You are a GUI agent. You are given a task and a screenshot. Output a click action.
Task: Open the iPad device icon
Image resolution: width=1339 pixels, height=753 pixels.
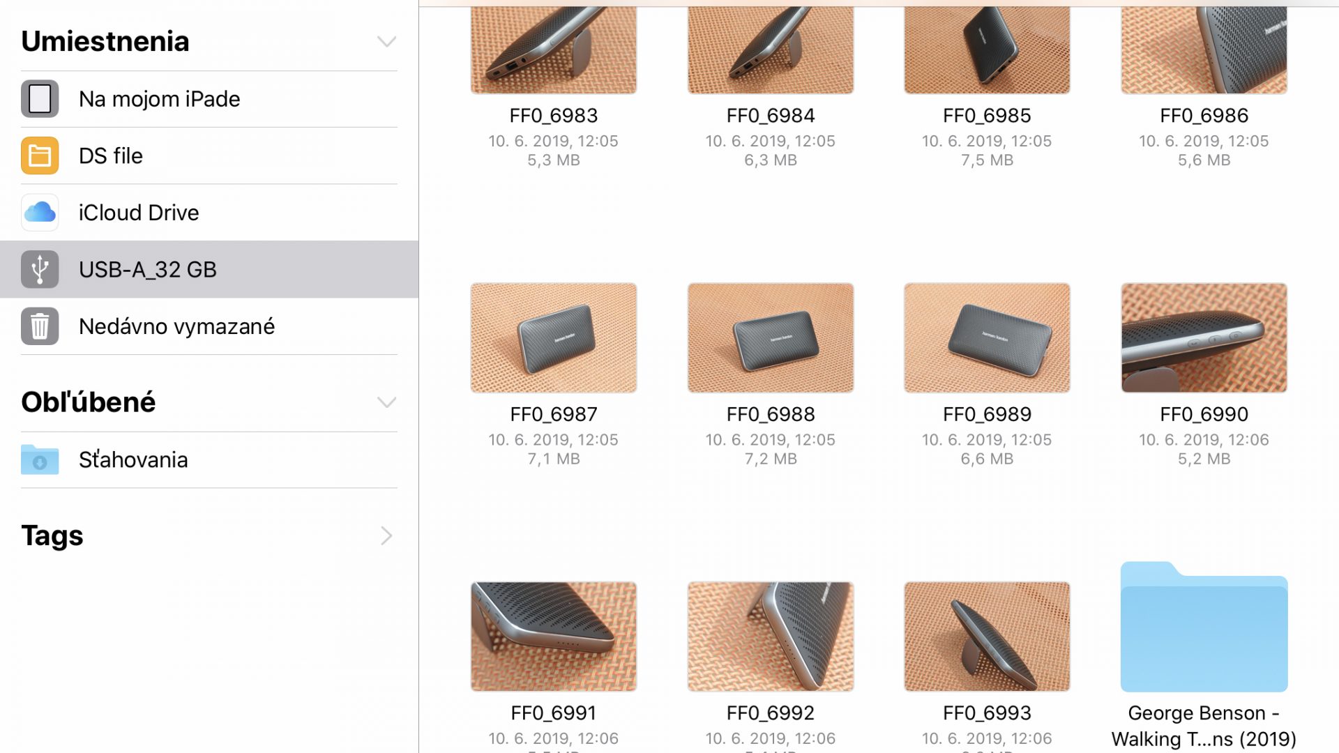[40, 98]
